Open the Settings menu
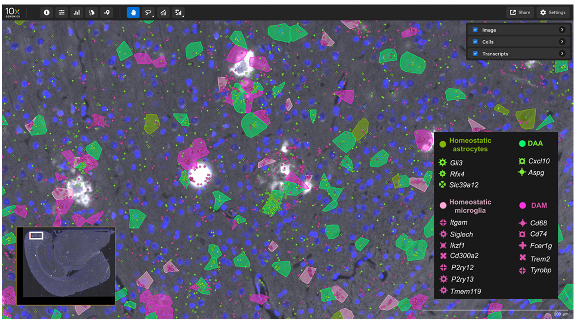 [x=553, y=12]
